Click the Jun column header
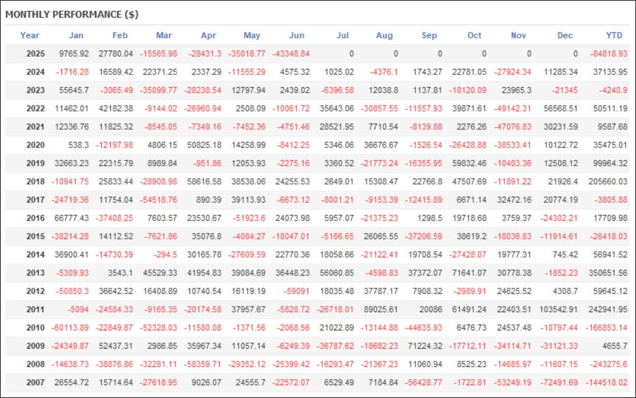Screen dimensions: 636x398 click(x=297, y=35)
